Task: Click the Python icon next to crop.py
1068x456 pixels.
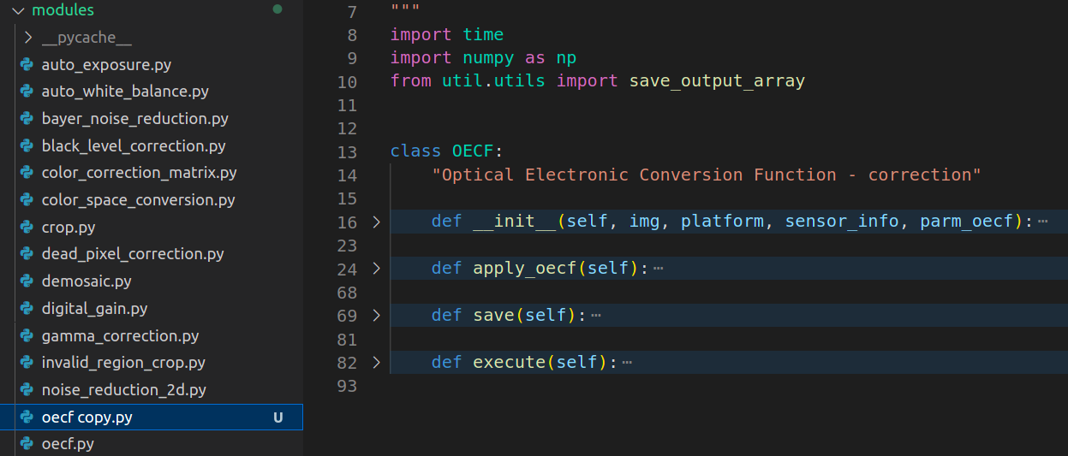Action: (27, 228)
